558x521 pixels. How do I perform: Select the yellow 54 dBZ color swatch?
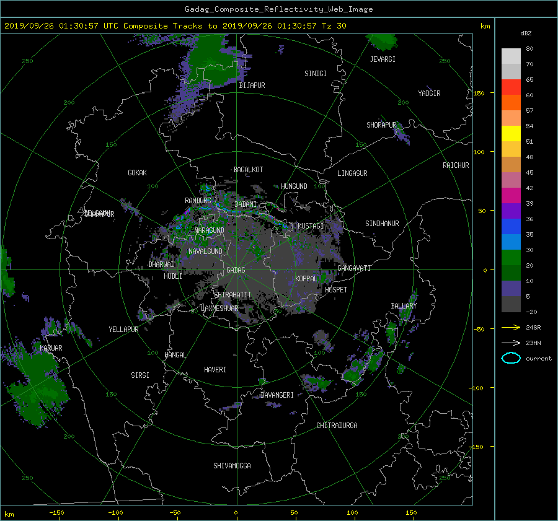[x=511, y=133]
